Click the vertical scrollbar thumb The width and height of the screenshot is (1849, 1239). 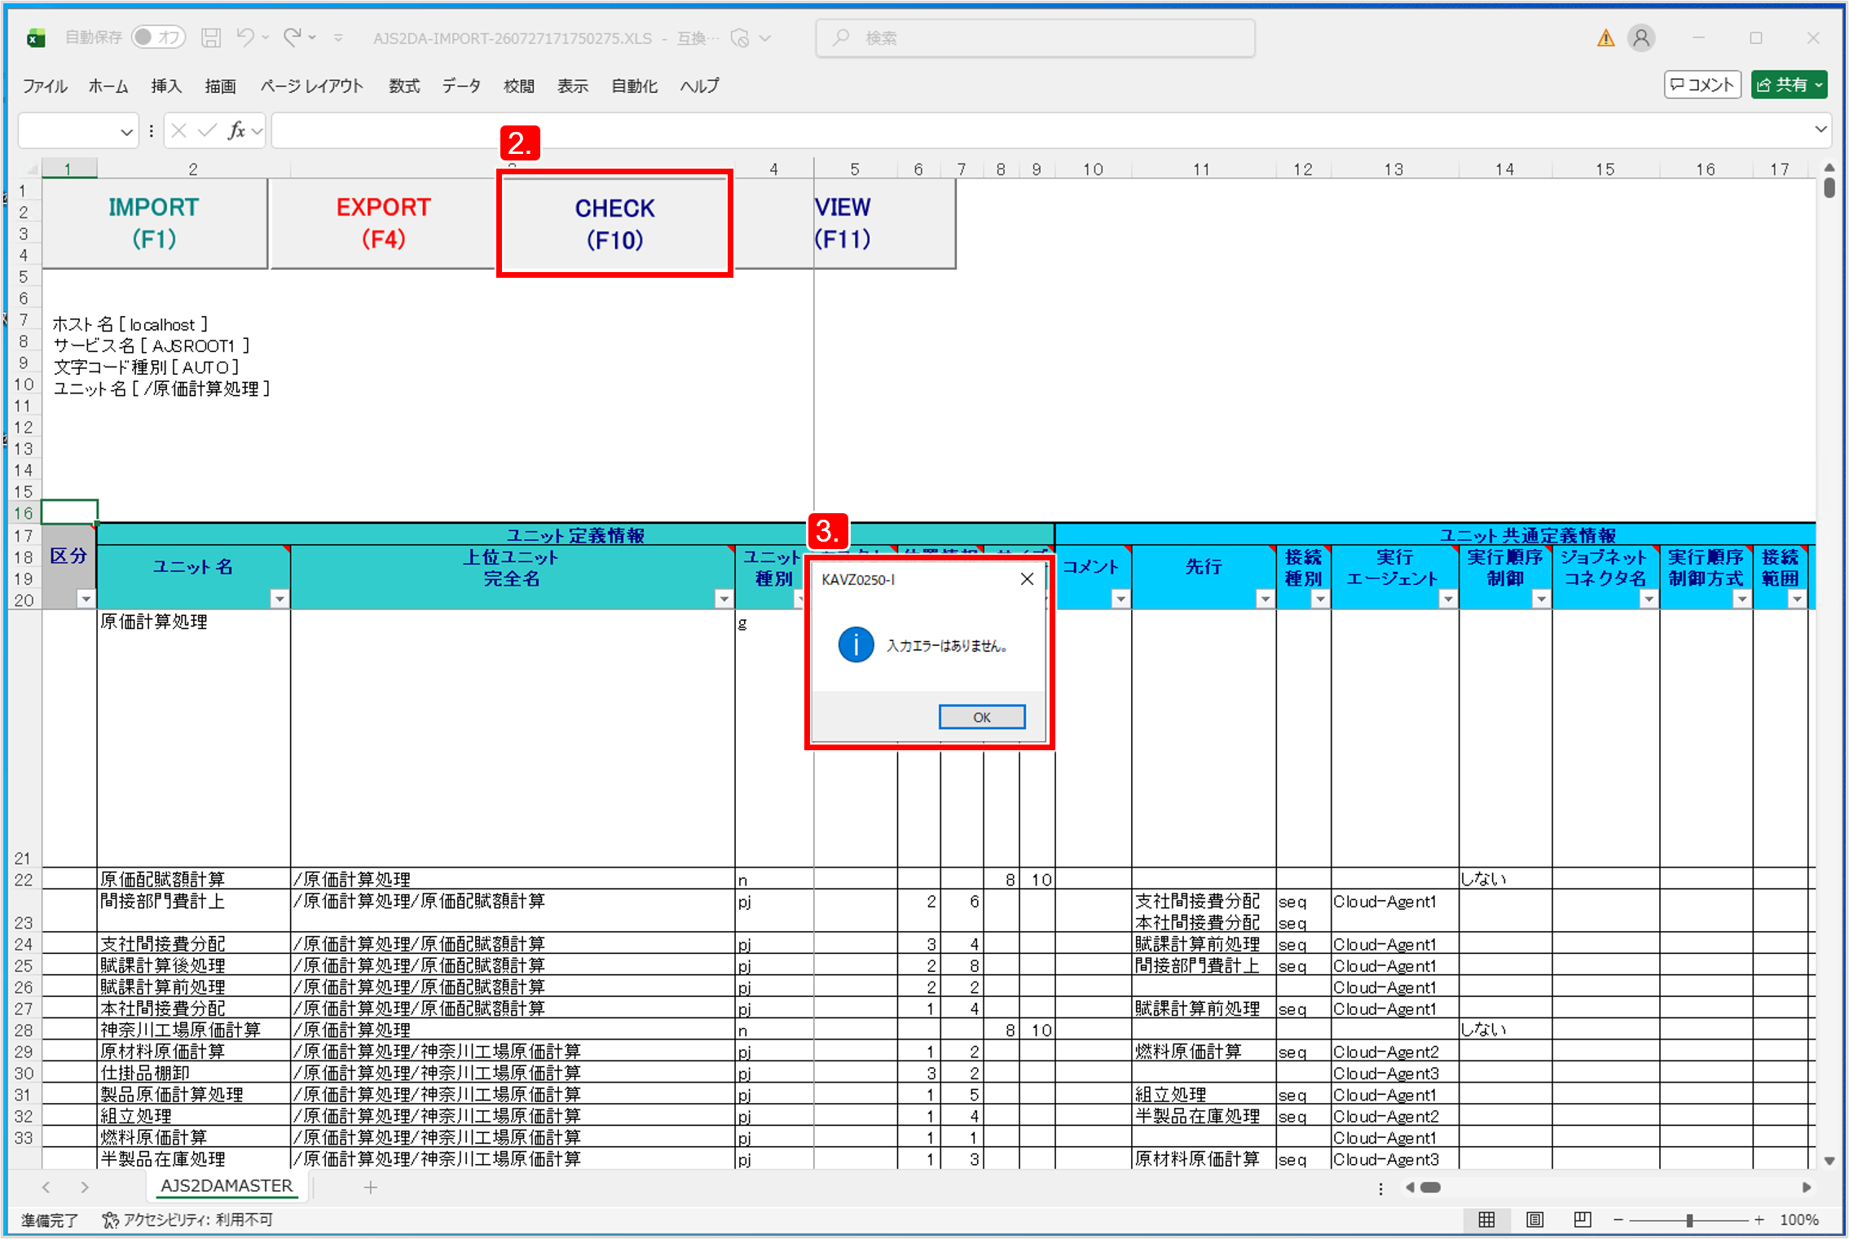[1829, 188]
